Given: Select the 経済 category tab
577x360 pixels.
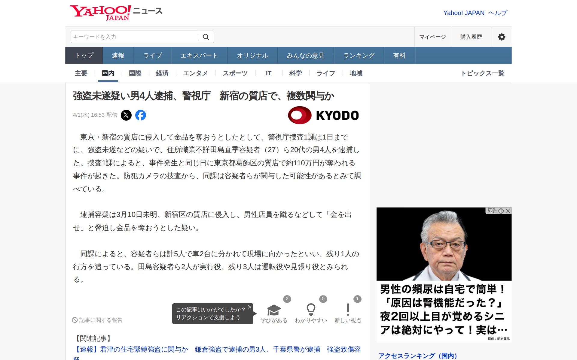Looking at the screenshot, I should coord(162,73).
